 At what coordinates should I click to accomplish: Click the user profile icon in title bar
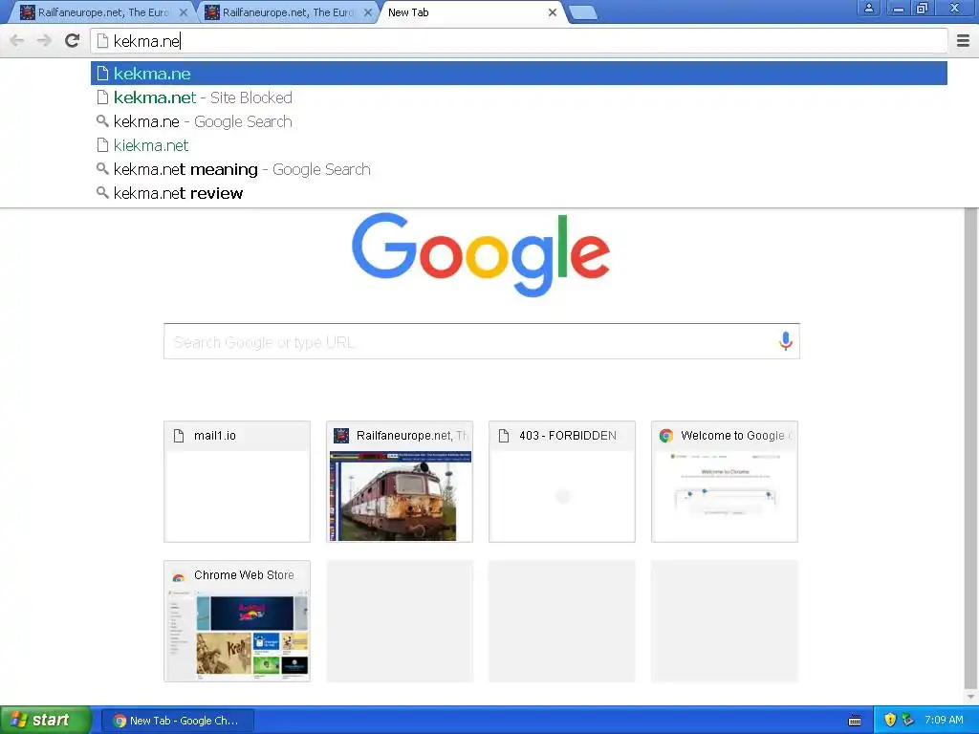tap(868, 8)
